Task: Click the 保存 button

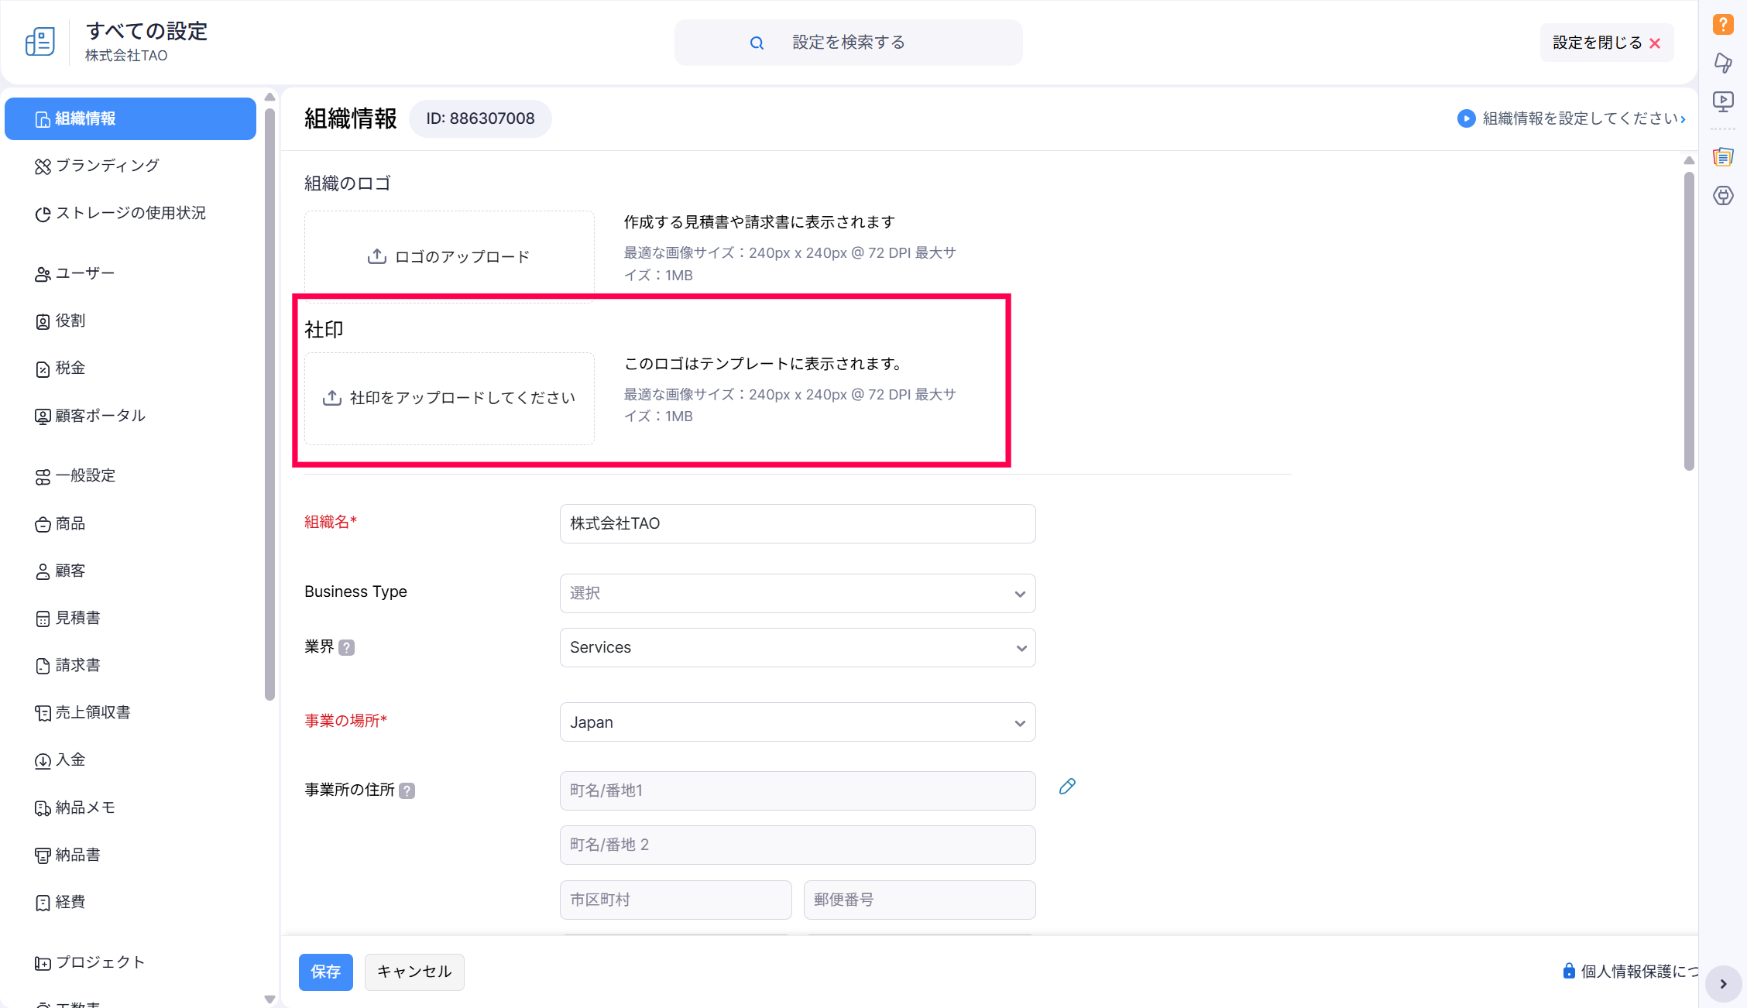Action: pyautogui.click(x=325, y=972)
